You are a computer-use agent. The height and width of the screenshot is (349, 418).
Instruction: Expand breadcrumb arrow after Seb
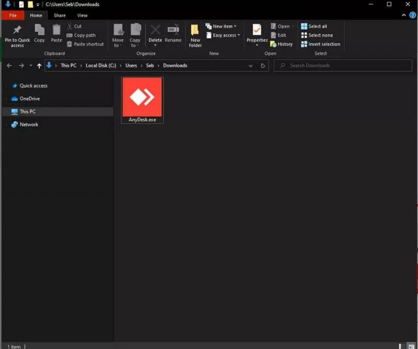158,65
